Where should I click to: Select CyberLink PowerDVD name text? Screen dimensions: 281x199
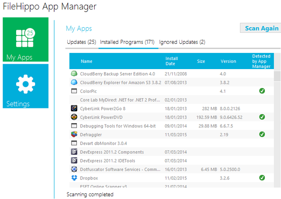[x=101, y=117]
